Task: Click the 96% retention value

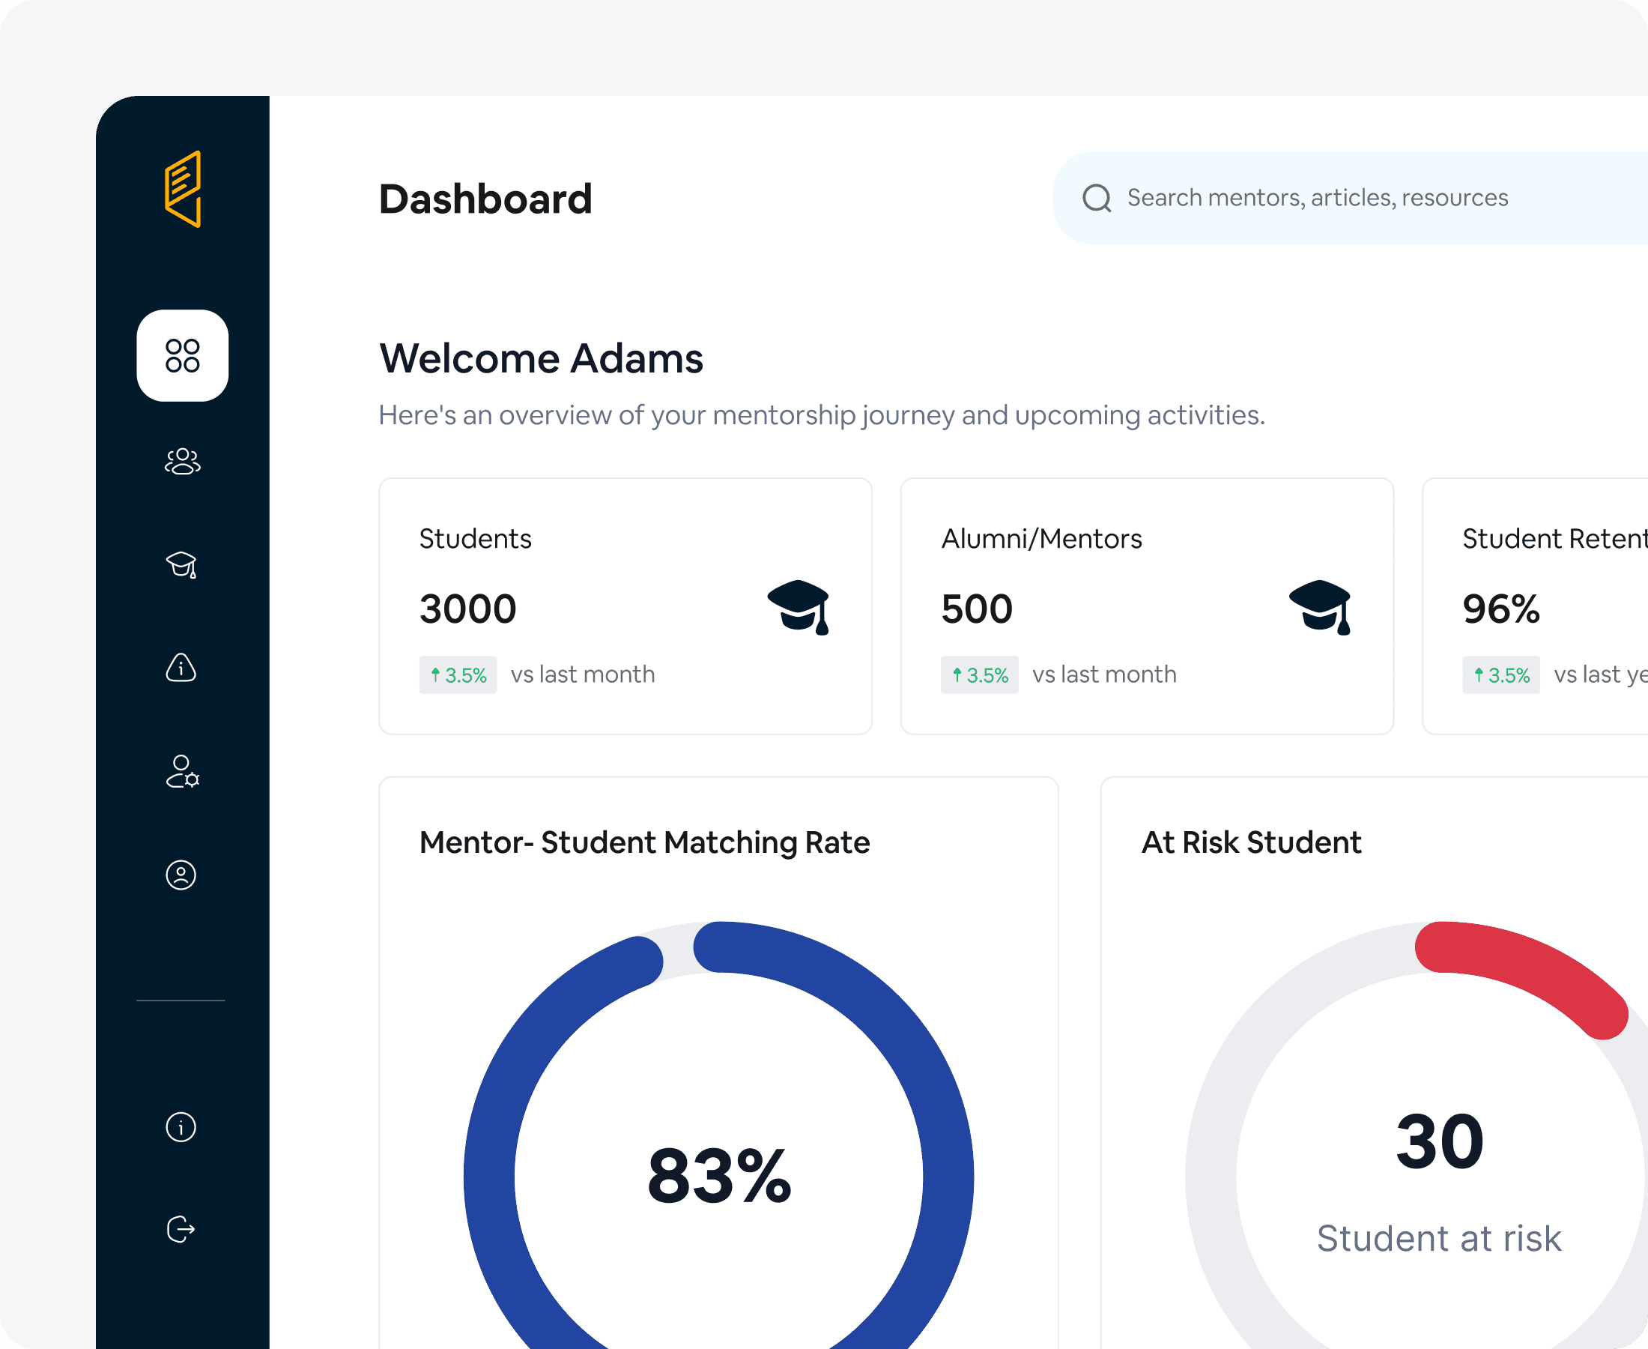Action: (1501, 609)
